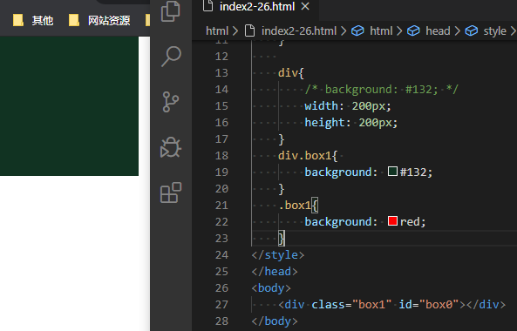Open the 其他 bookmarks folder

click(33, 20)
